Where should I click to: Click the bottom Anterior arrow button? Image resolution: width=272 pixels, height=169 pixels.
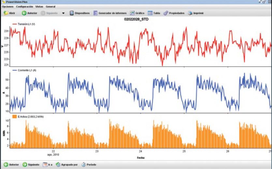(6, 164)
